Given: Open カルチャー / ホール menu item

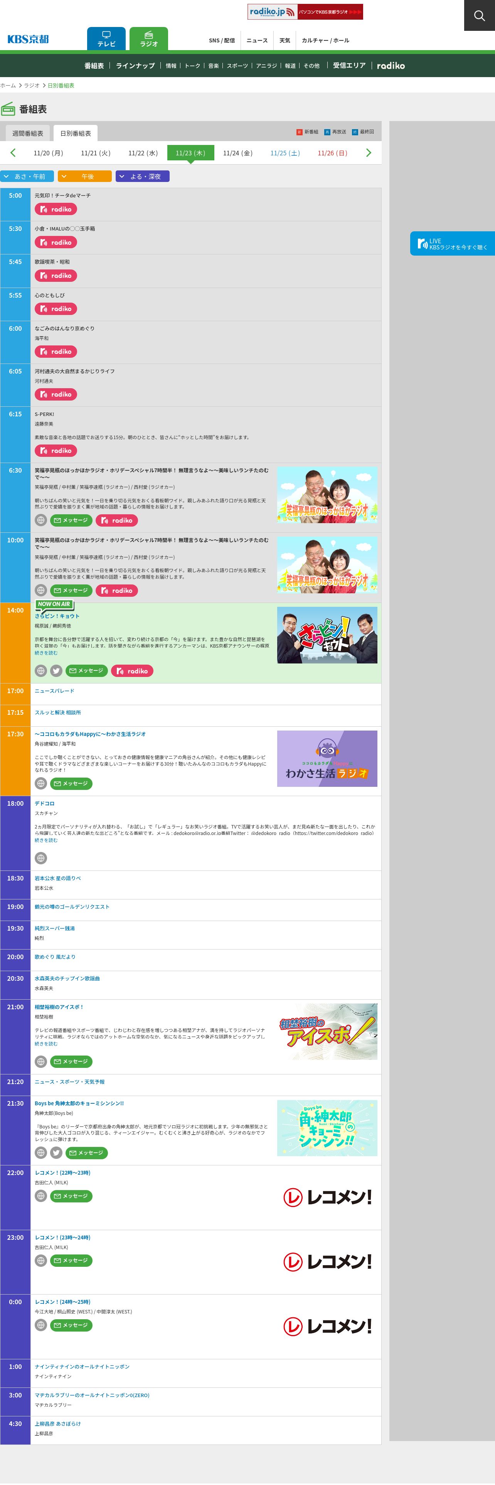Looking at the screenshot, I should coord(326,40).
